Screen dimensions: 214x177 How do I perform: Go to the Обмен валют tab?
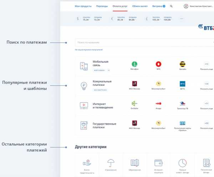pyautogui.click(x=140, y=6)
